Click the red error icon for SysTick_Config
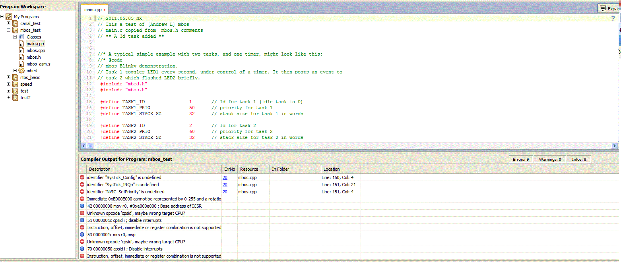This screenshot has width=621, height=262. pos(82,177)
